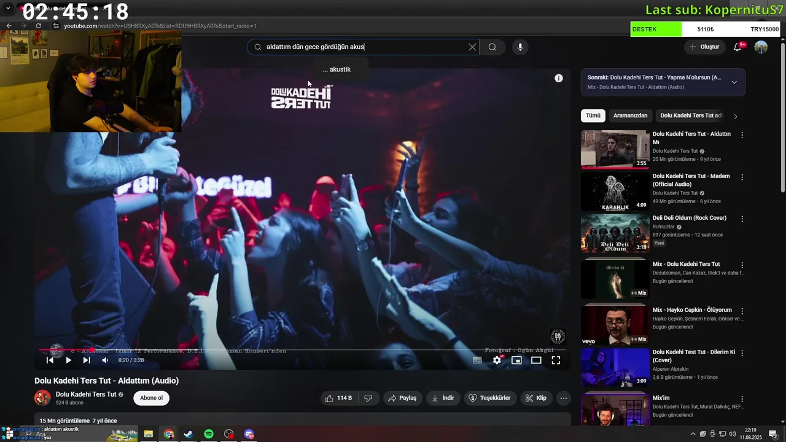The height and width of the screenshot is (442, 786).
Task: Open the Dilerim Ki (Cover) video title
Action: 694,356
